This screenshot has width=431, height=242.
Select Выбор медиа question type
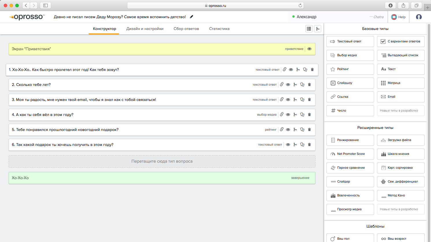point(350,55)
